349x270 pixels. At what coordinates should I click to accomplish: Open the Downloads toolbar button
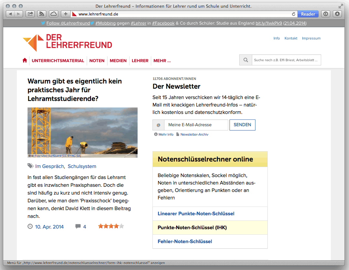(x=337, y=14)
